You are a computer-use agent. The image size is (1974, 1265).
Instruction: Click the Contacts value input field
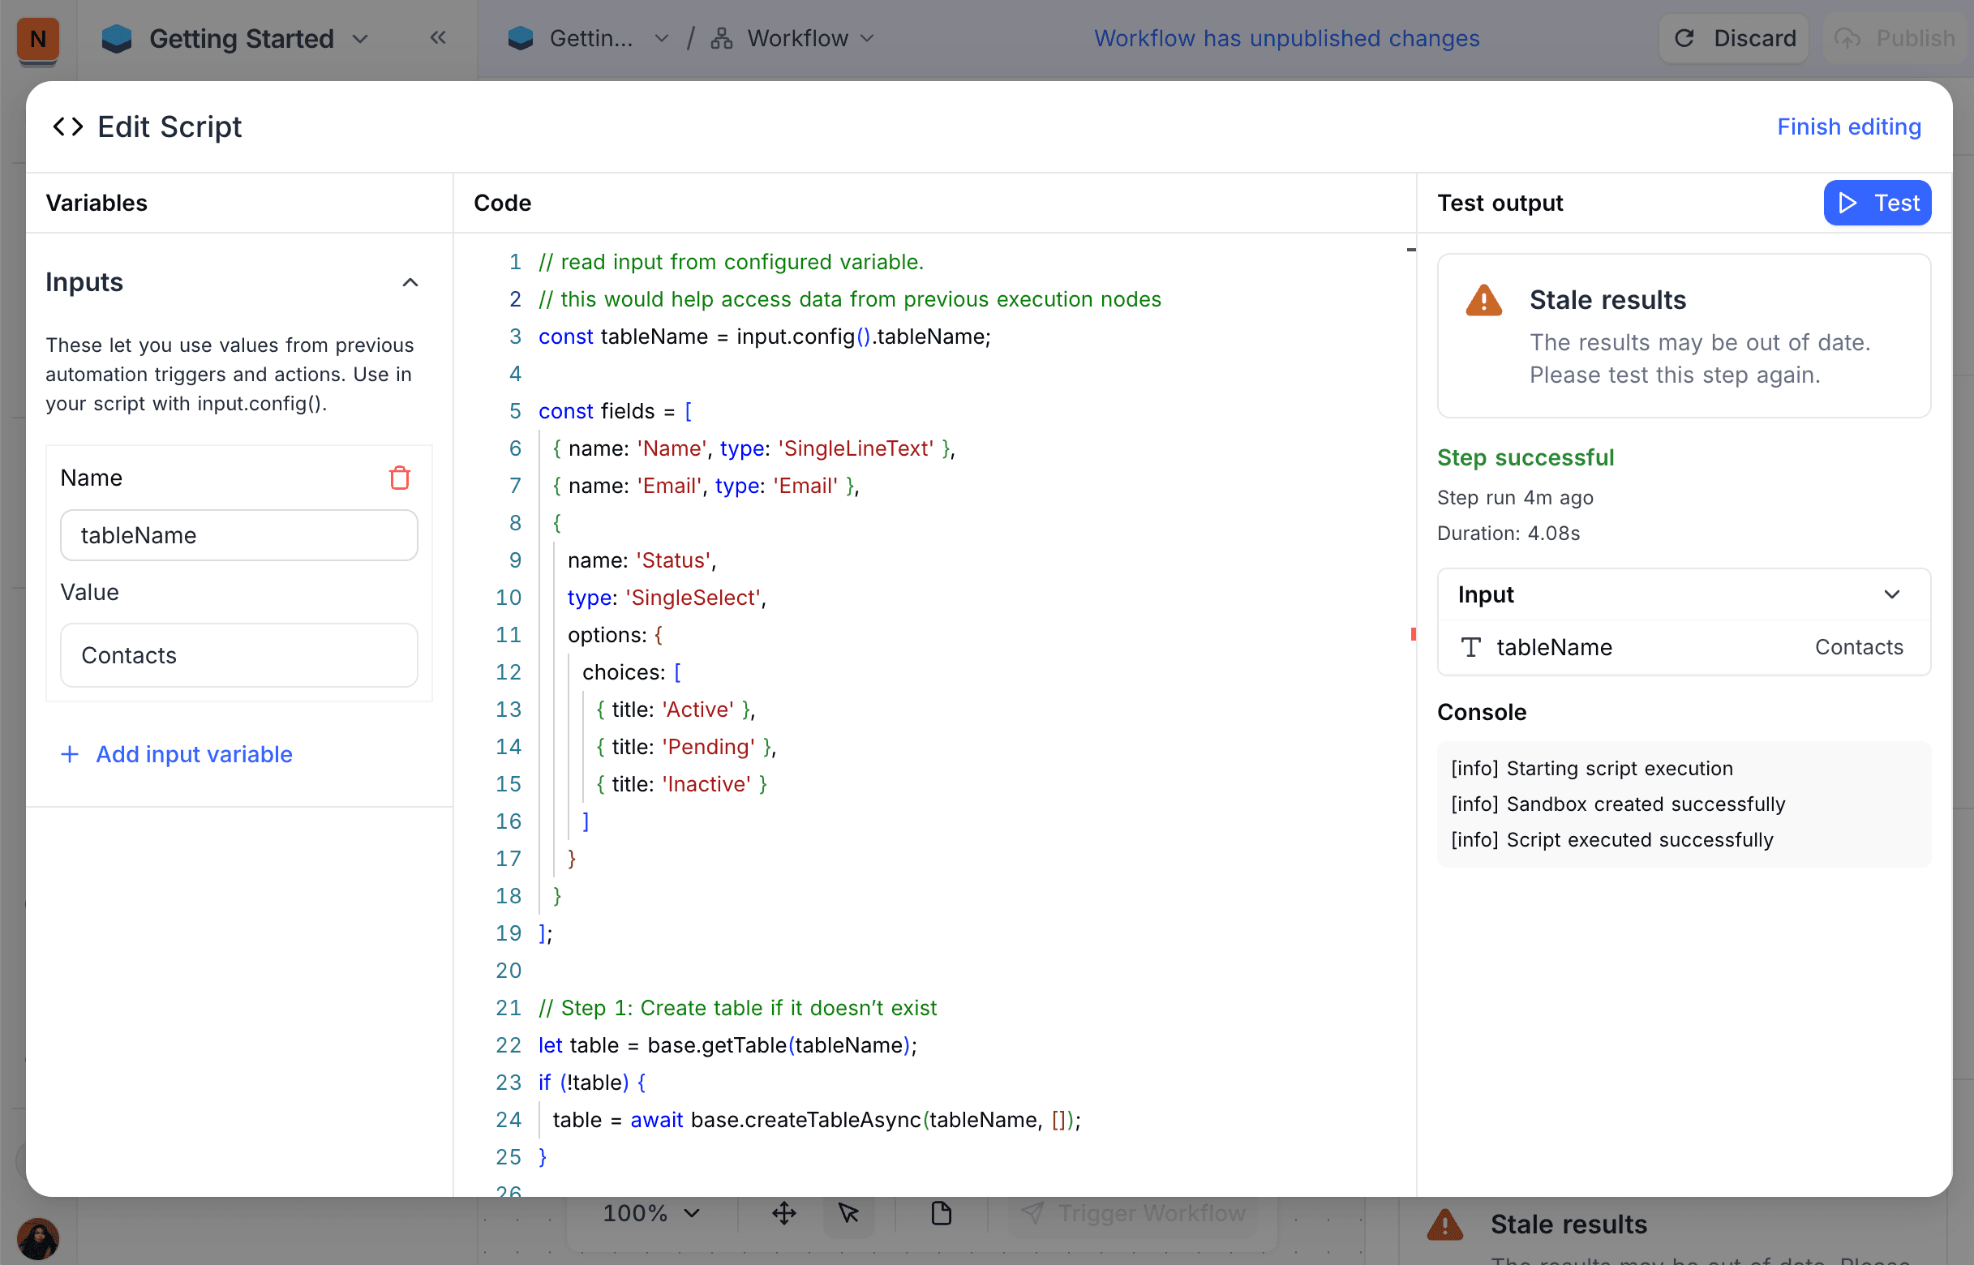click(x=238, y=654)
